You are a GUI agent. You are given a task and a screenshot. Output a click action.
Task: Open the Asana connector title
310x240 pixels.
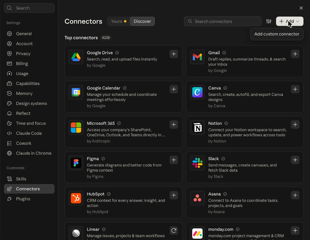(x=215, y=194)
